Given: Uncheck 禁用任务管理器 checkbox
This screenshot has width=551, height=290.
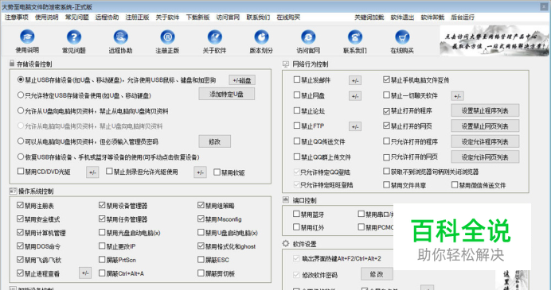Looking at the screenshot, I should (x=102, y=218).
